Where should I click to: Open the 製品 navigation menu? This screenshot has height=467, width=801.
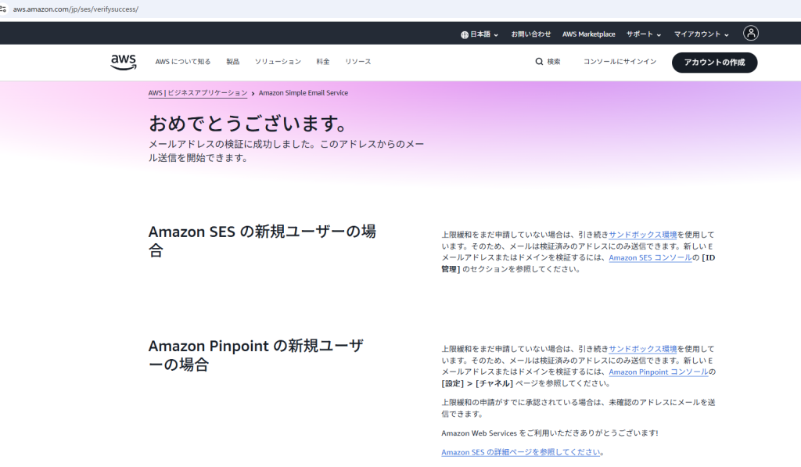tap(233, 62)
